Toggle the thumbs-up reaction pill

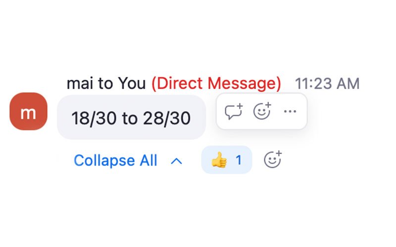point(227,160)
